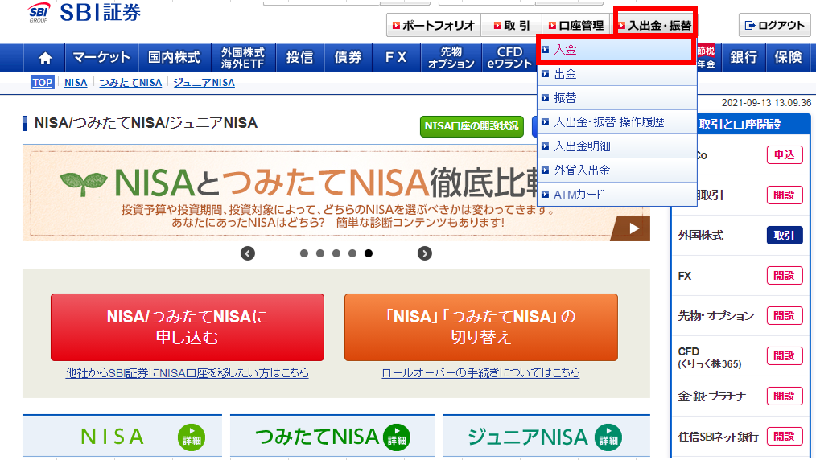Open NISA details green 詳細 icon
816x460 pixels.
pyautogui.click(x=191, y=437)
